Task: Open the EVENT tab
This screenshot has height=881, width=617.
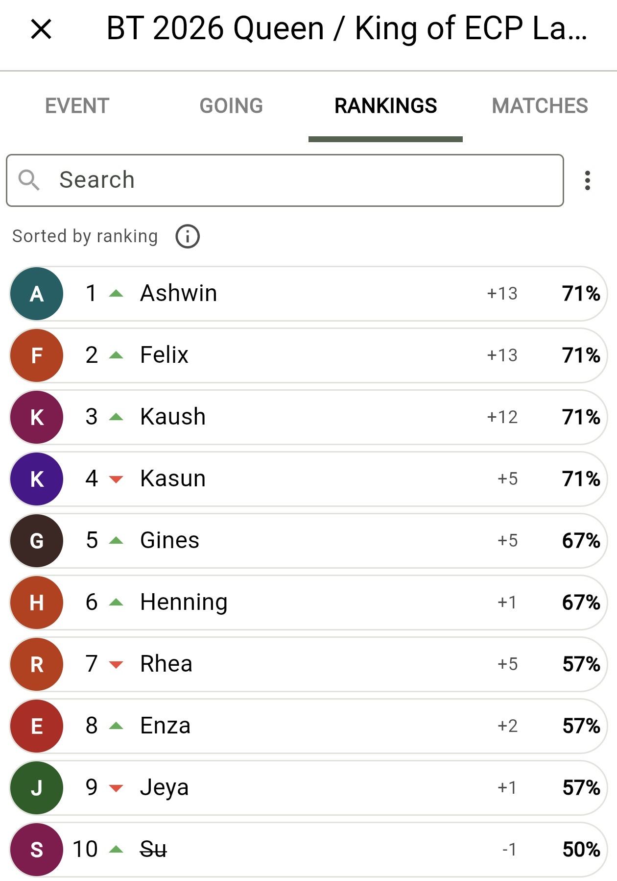Action: pos(77,105)
